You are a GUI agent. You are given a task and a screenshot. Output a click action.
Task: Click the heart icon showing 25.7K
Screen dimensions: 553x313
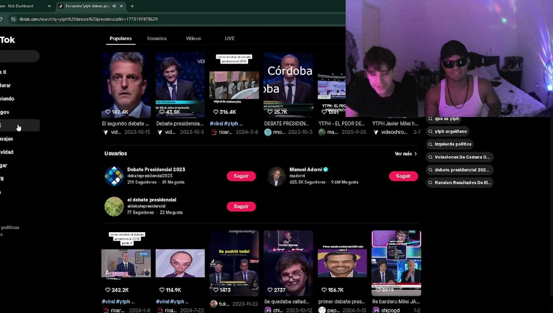[x=270, y=112]
